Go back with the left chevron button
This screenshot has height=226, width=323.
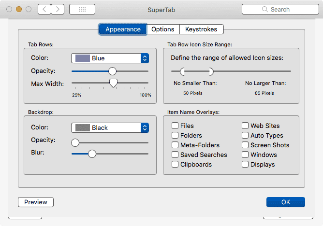(44, 9)
